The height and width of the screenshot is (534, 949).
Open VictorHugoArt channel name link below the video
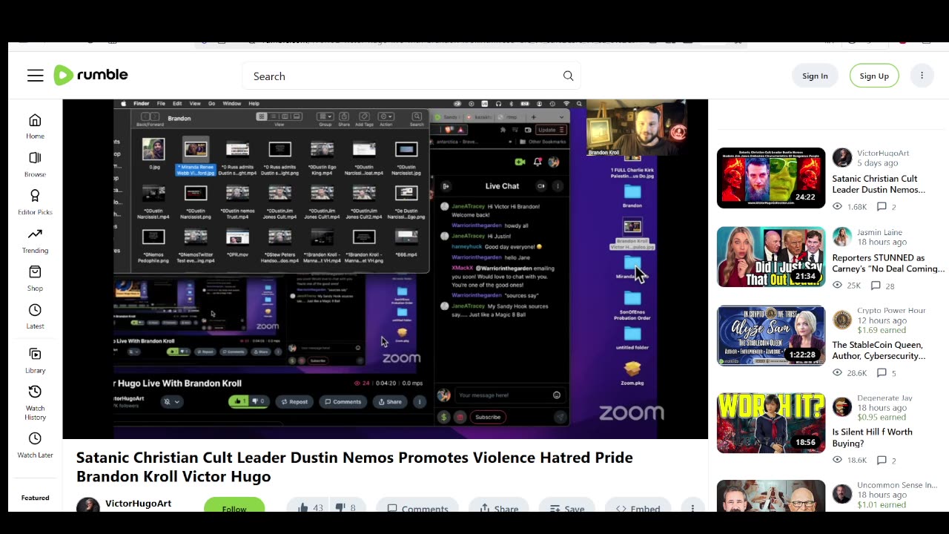tap(138, 504)
